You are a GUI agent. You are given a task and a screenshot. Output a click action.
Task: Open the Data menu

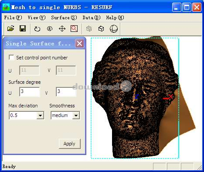tap(92, 18)
